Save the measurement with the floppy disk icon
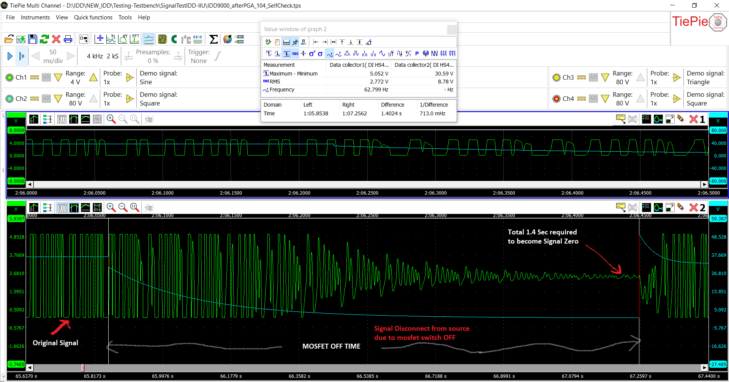The width and height of the screenshot is (729, 382). coord(33,39)
